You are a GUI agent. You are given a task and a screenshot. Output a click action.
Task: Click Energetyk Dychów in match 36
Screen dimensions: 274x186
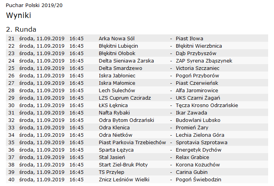coord(199,150)
